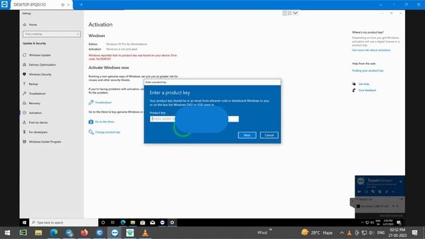425x239 pixels.
Task: Click the TeamViewer logo at top-left
Action: pos(5,5)
